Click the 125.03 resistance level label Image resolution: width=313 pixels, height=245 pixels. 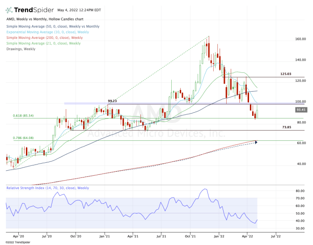coord(286,74)
